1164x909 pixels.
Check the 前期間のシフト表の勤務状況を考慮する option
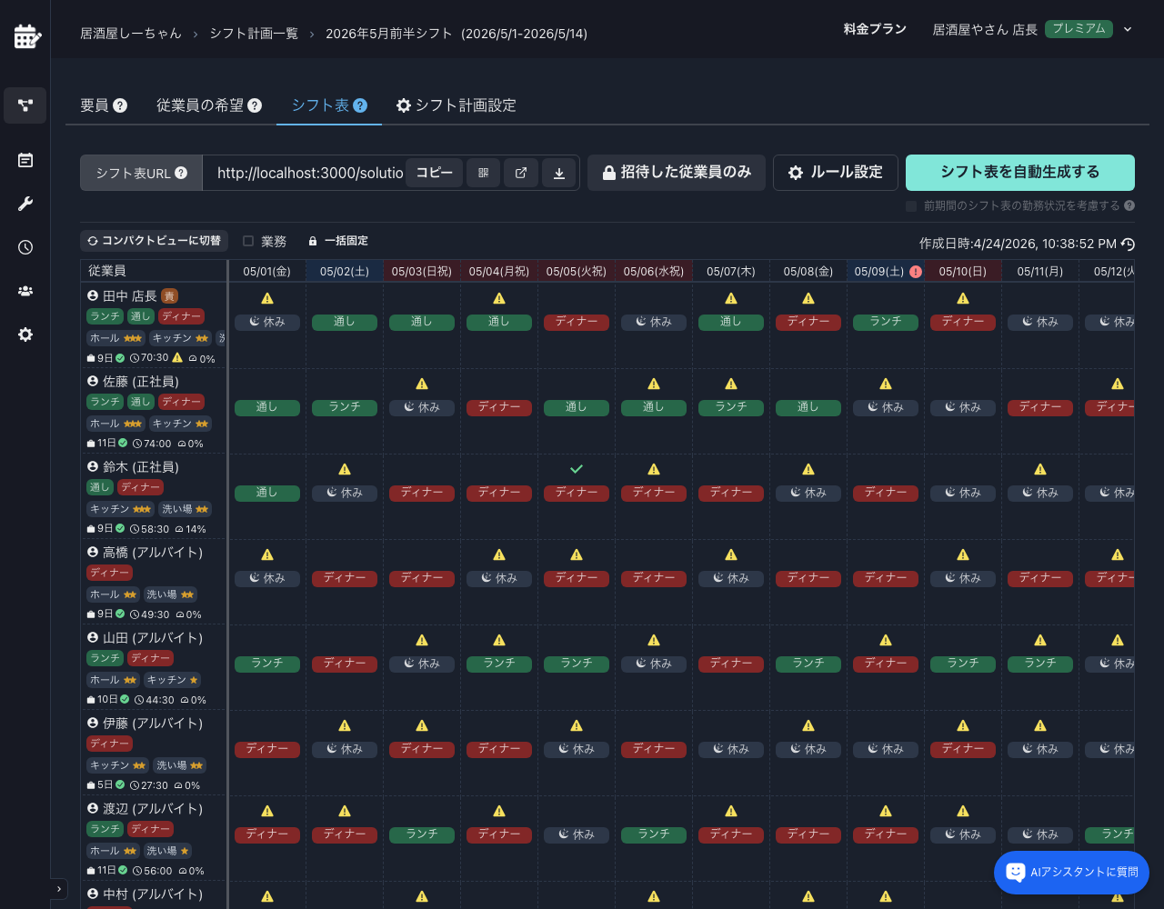pos(911,206)
